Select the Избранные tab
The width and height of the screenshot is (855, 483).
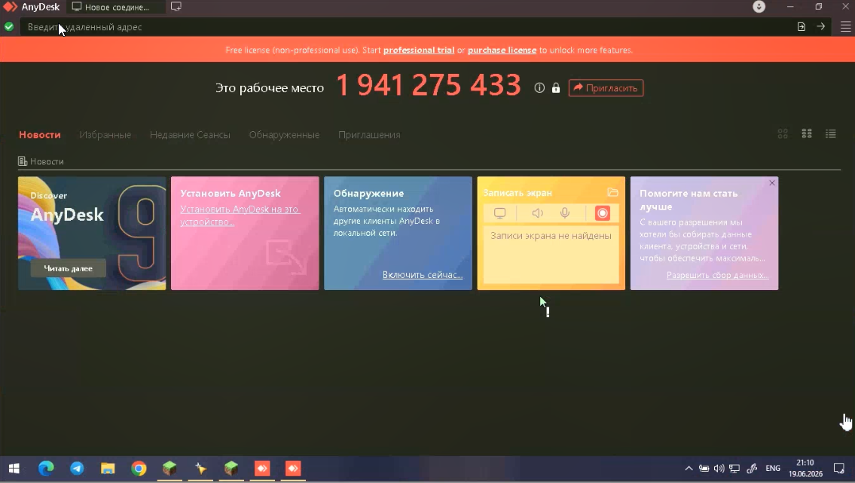105,135
